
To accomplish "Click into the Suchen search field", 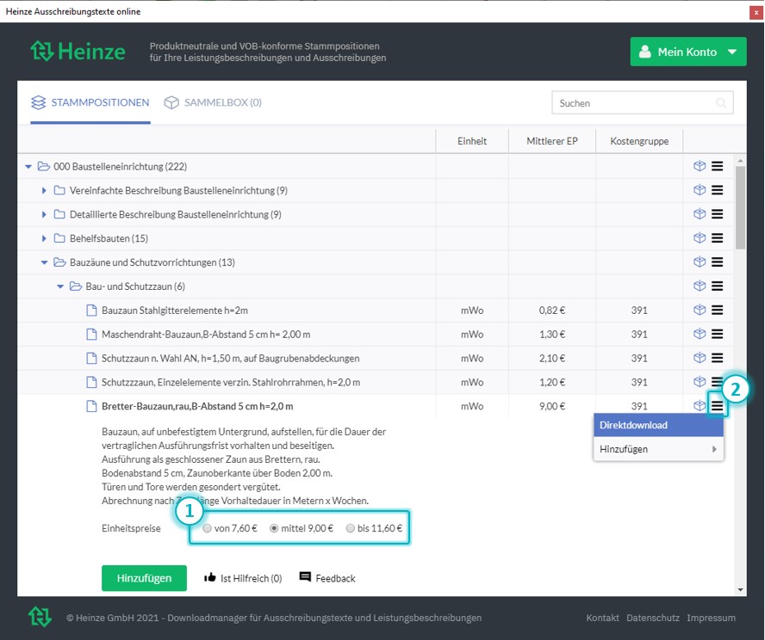I will tap(643, 102).
